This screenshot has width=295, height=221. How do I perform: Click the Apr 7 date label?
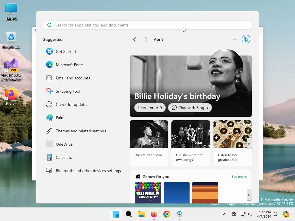click(x=159, y=39)
